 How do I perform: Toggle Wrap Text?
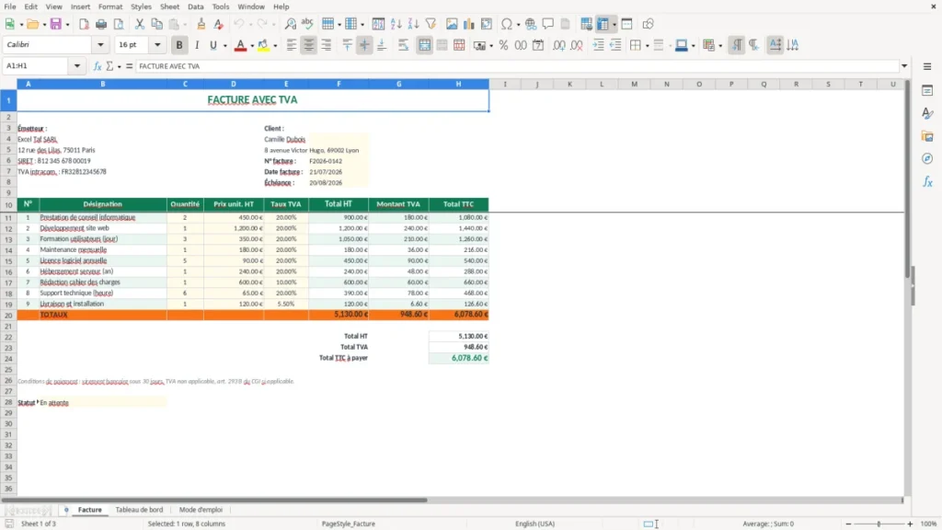coord(403,45)
